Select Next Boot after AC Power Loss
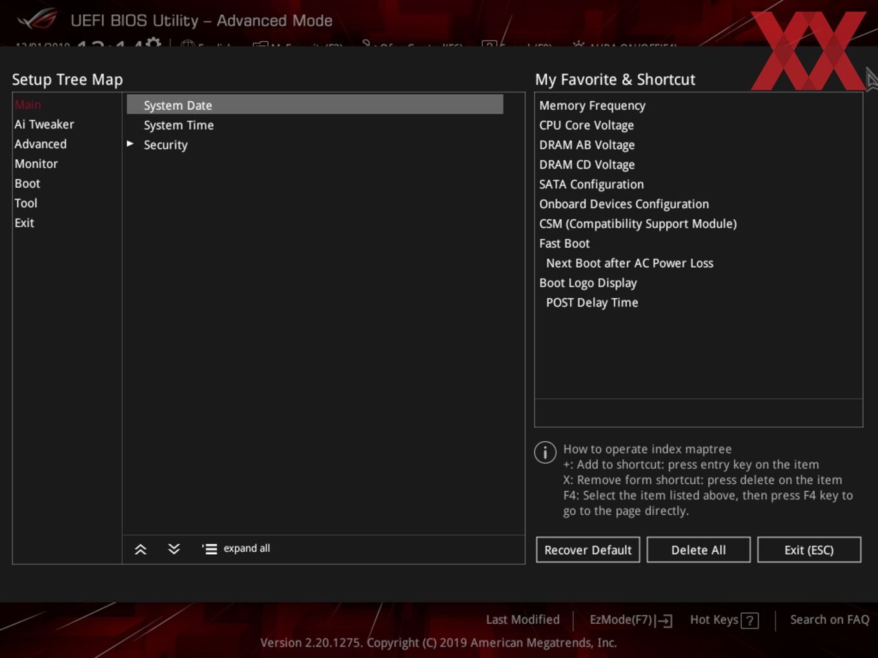Image resolution: width=878 pixels, height=658 pixels. point(629,263)
